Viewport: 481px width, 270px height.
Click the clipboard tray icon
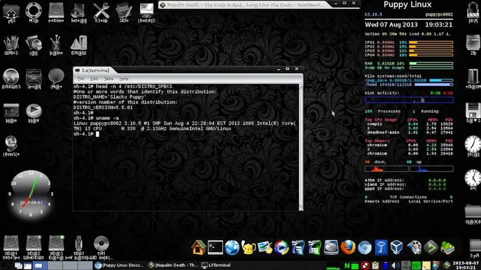[x=375, y=265]
